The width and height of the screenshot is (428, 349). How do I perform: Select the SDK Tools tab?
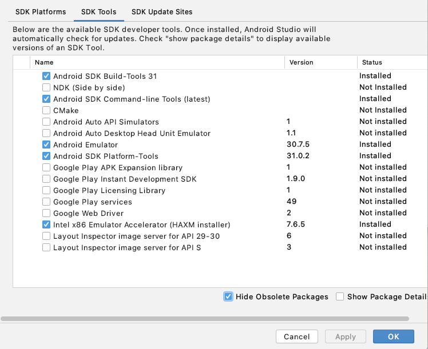pos(98,11)
